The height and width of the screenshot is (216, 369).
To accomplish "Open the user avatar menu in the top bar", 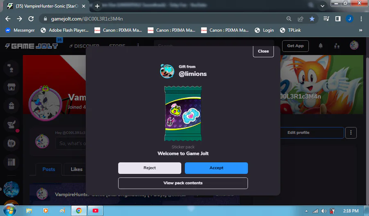I will pyautogui.click(x=354, y=45).
